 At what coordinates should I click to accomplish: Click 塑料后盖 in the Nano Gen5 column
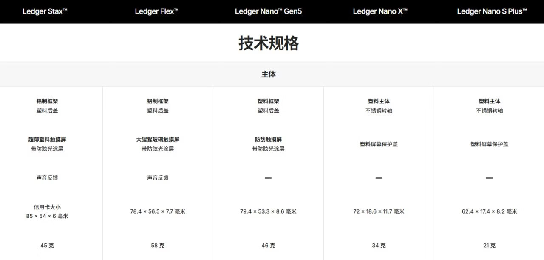268,111
